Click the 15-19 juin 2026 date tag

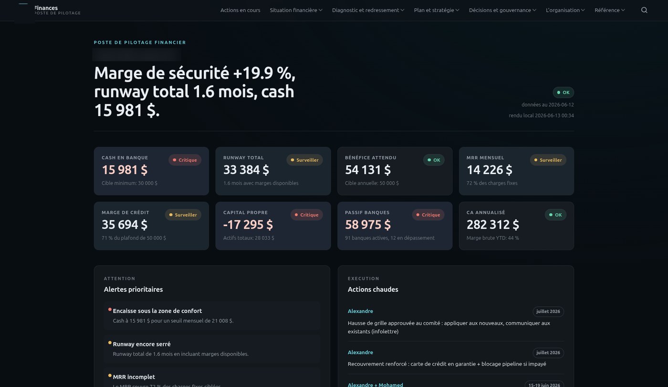point(544,385)
